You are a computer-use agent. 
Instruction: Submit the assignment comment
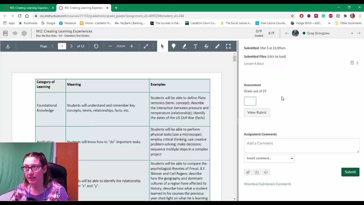pos(350,172)
